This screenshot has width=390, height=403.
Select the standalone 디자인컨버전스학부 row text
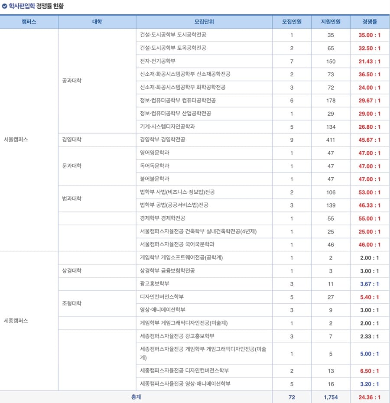(162, 296)
